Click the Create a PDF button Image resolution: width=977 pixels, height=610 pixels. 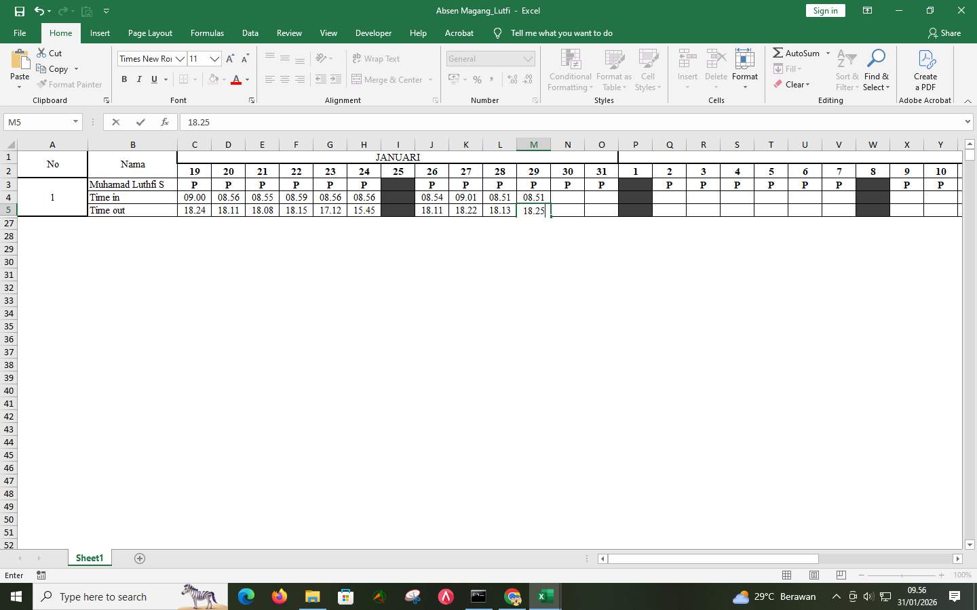(925, 70)
